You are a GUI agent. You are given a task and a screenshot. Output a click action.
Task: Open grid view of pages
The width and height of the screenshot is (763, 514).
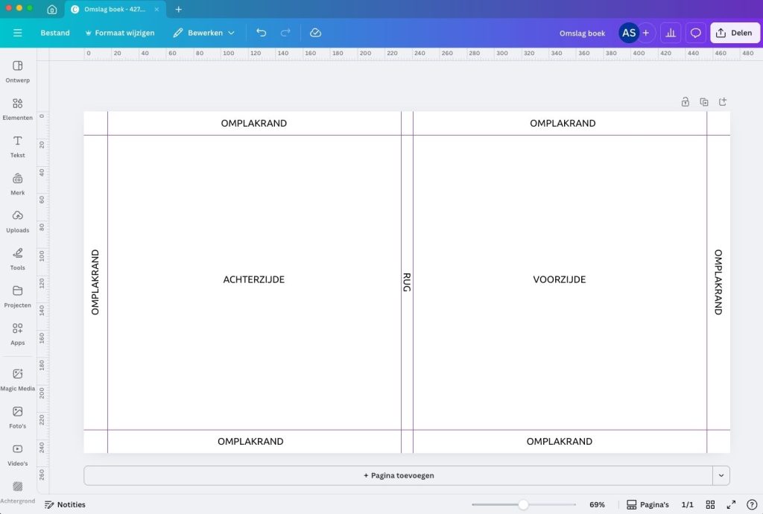710,504
